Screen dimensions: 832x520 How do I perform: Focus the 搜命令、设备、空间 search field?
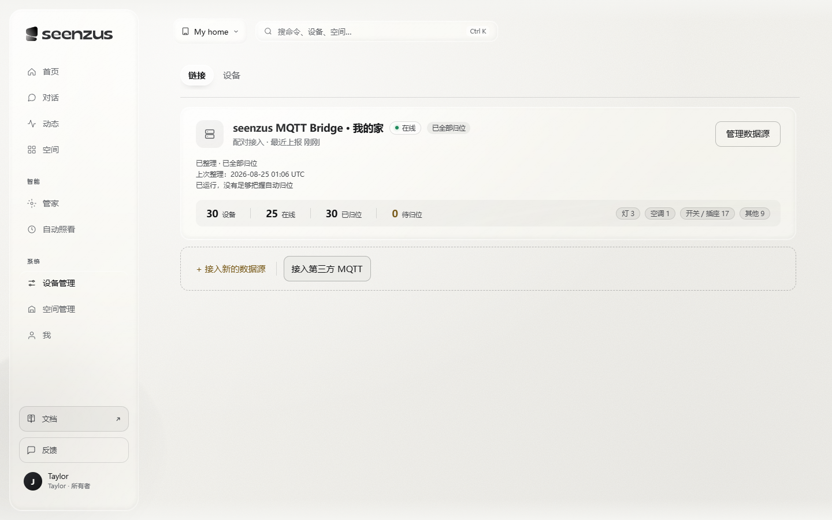tap(377, 31)
